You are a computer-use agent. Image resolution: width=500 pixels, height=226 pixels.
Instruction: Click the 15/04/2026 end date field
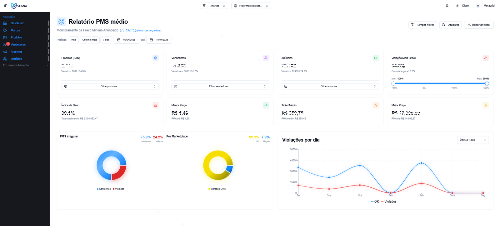(x=159, y=40)
